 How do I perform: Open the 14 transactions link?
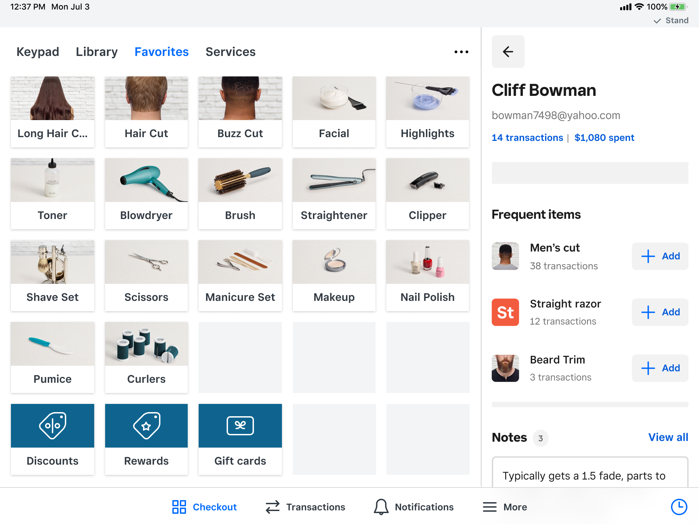coord(527,137)
